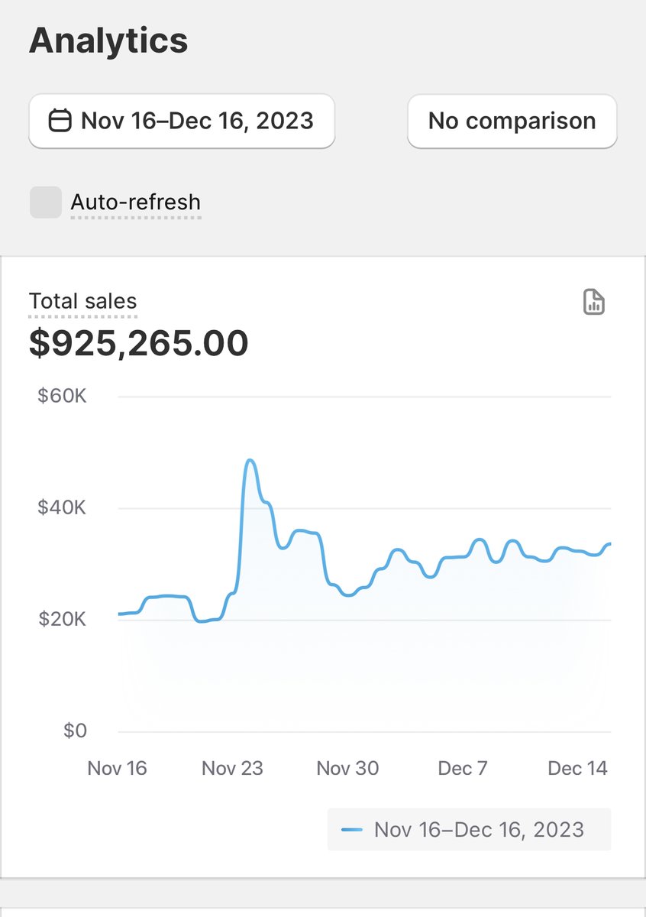Enable the Auto-refresh checkbox
The width and height of the screenshot is (646, 917).
(x=46, y=203)
